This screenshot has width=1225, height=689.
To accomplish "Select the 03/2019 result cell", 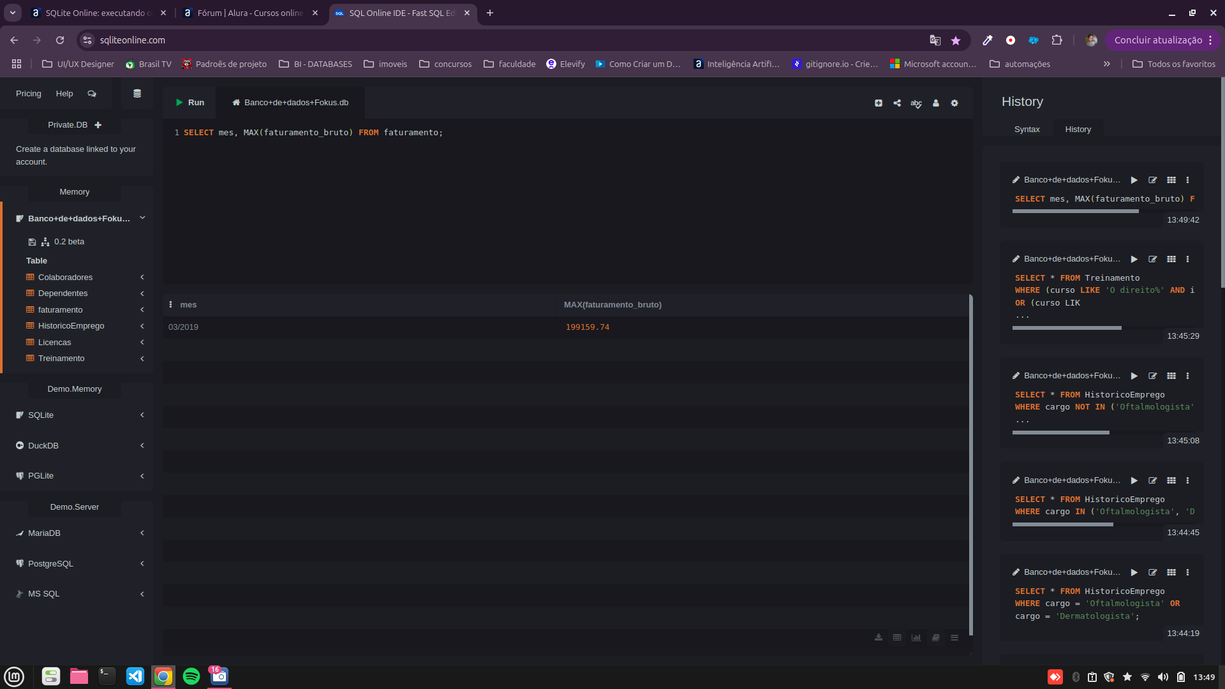I will (183, 327).
